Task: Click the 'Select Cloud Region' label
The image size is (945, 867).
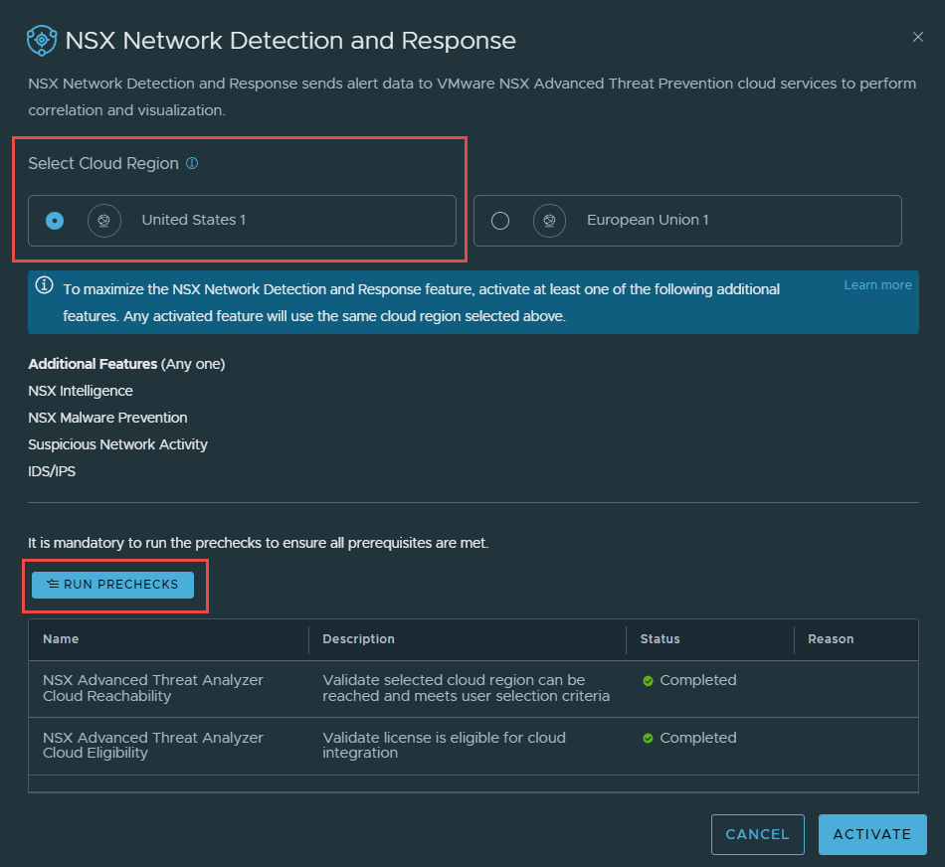Action: [x=103, y=163]
